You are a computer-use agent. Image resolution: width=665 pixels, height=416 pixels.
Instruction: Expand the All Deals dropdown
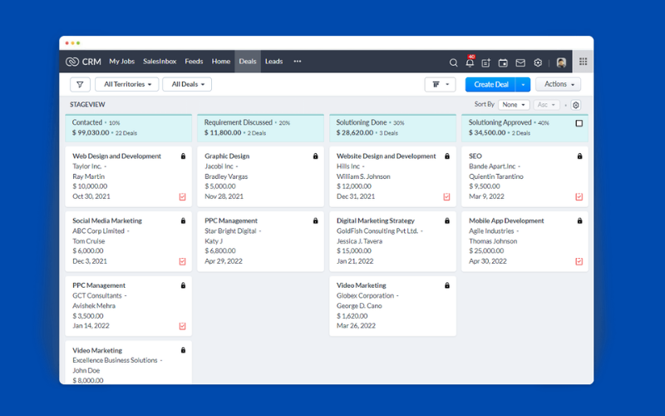click(187, 85)
